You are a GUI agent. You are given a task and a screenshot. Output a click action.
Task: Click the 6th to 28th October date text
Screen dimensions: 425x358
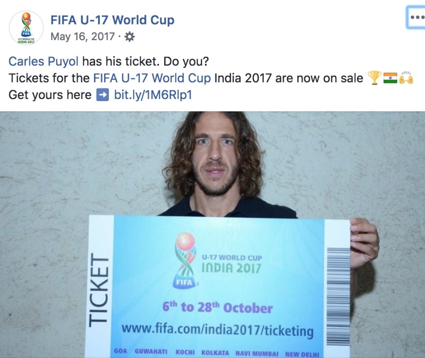click(218, 307)
